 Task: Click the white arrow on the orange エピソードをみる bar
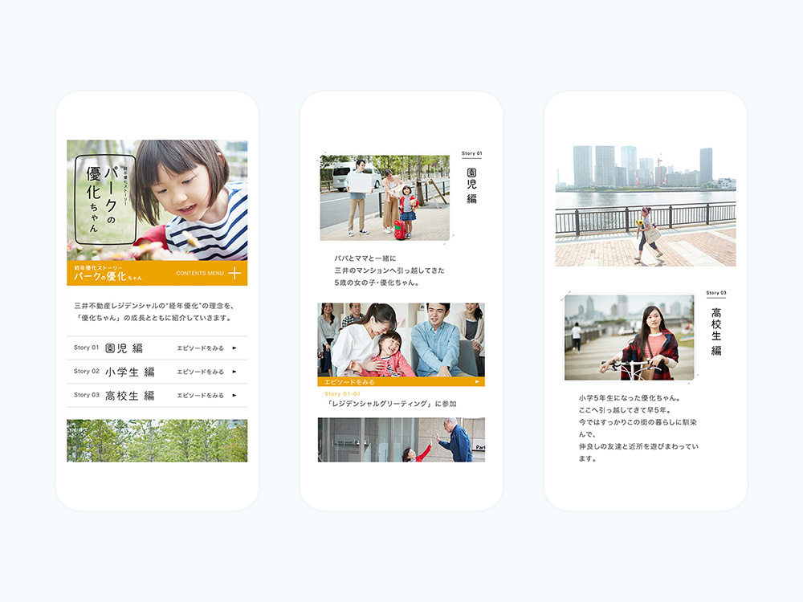(477, 382)
